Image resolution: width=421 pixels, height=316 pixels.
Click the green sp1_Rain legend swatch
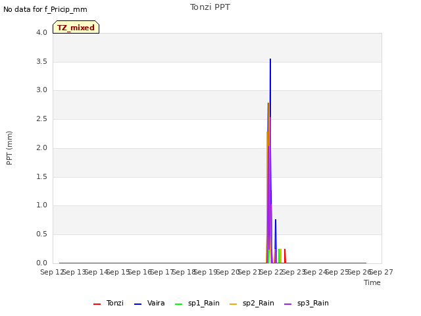pyautogui.click(x=178, y=304)
